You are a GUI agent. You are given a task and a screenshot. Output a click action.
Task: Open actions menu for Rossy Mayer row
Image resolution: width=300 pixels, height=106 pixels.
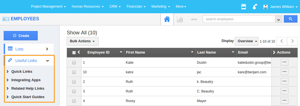tap(284, 100)
